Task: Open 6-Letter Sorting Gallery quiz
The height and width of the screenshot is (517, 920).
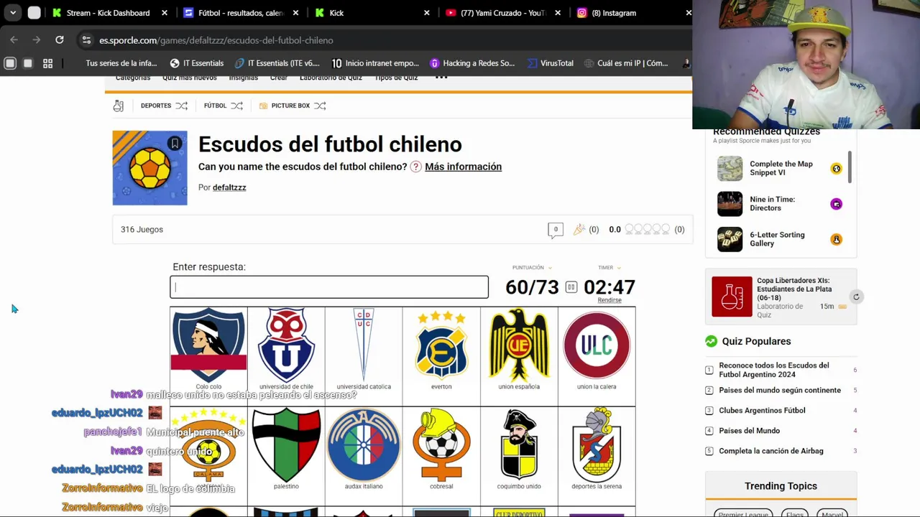Action: coord(781,239)
